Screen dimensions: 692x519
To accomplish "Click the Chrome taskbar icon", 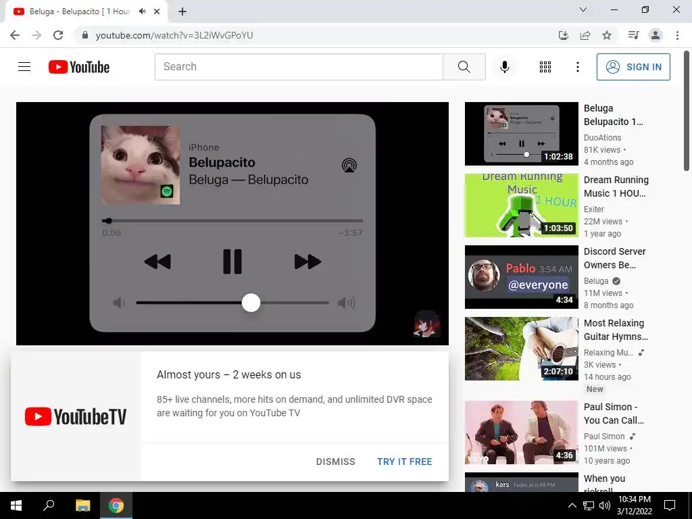I will pyautogui.click(x=116, y=505).
